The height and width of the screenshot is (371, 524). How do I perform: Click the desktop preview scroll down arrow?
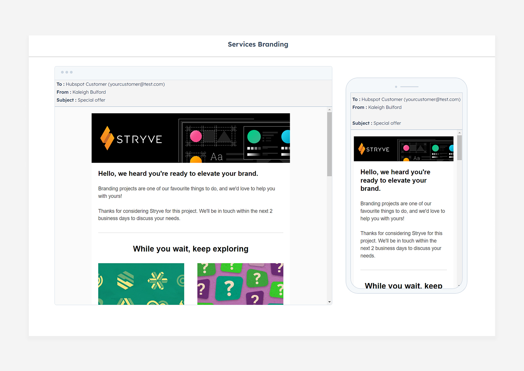329,302
